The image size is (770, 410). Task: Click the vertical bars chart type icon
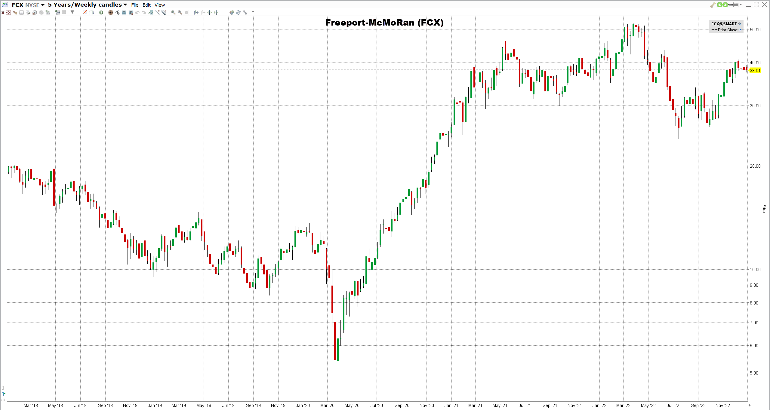92,12
